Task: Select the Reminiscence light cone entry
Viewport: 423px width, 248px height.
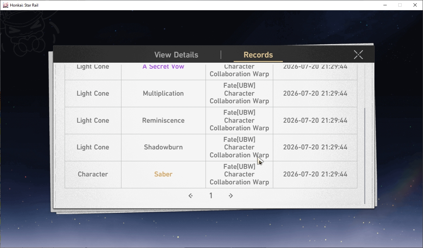Action: click(163, 120)
